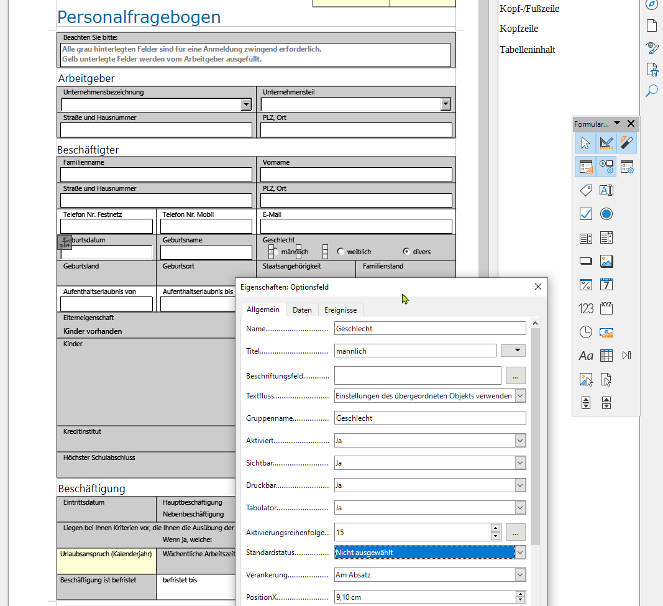Toggle Form Control Wizards wand icon
The image size is (663, 606).
pyautogui.click(x=626, y=143)
